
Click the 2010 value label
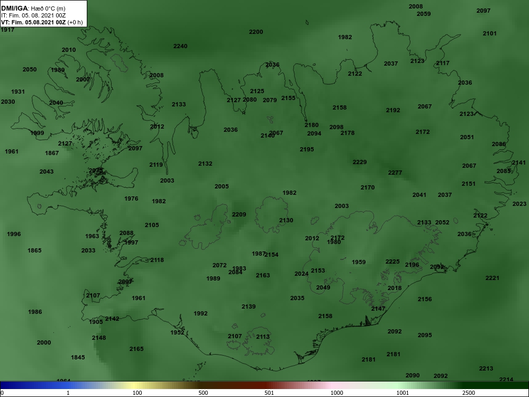click(x=68, y=50)
